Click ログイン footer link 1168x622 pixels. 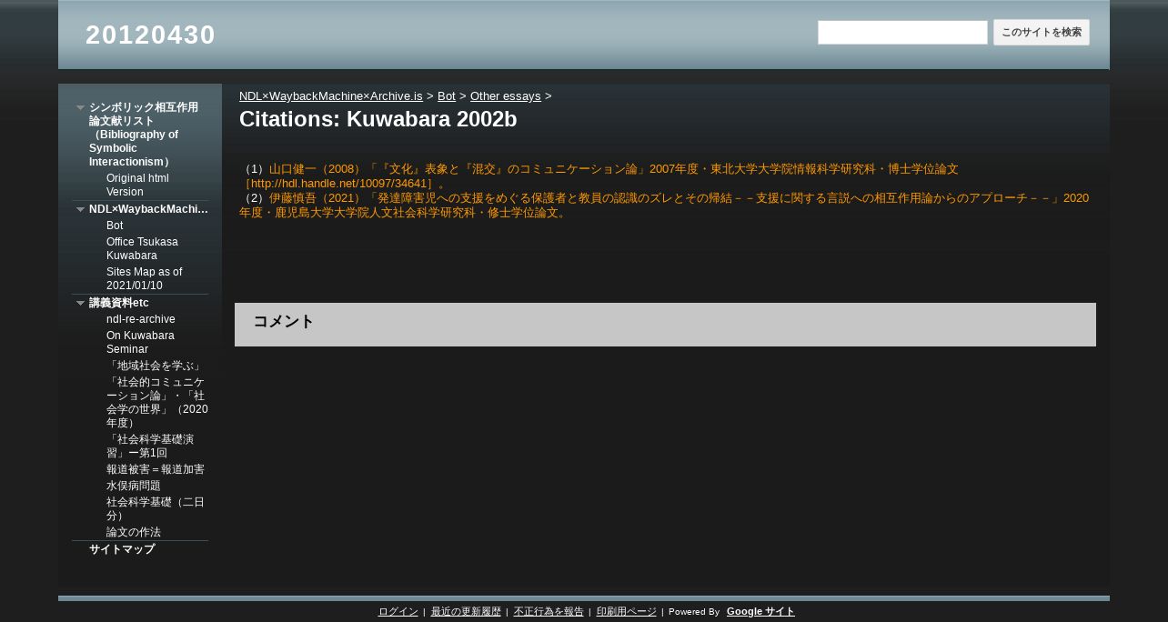[398, 612]
